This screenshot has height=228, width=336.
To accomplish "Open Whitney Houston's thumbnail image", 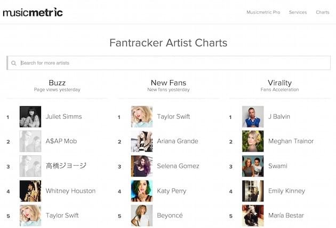I will tap(30, 191).
